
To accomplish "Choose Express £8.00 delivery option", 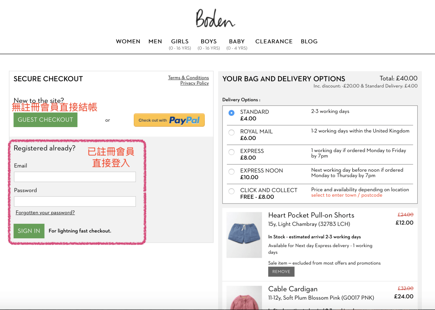I will coord(232,152).
